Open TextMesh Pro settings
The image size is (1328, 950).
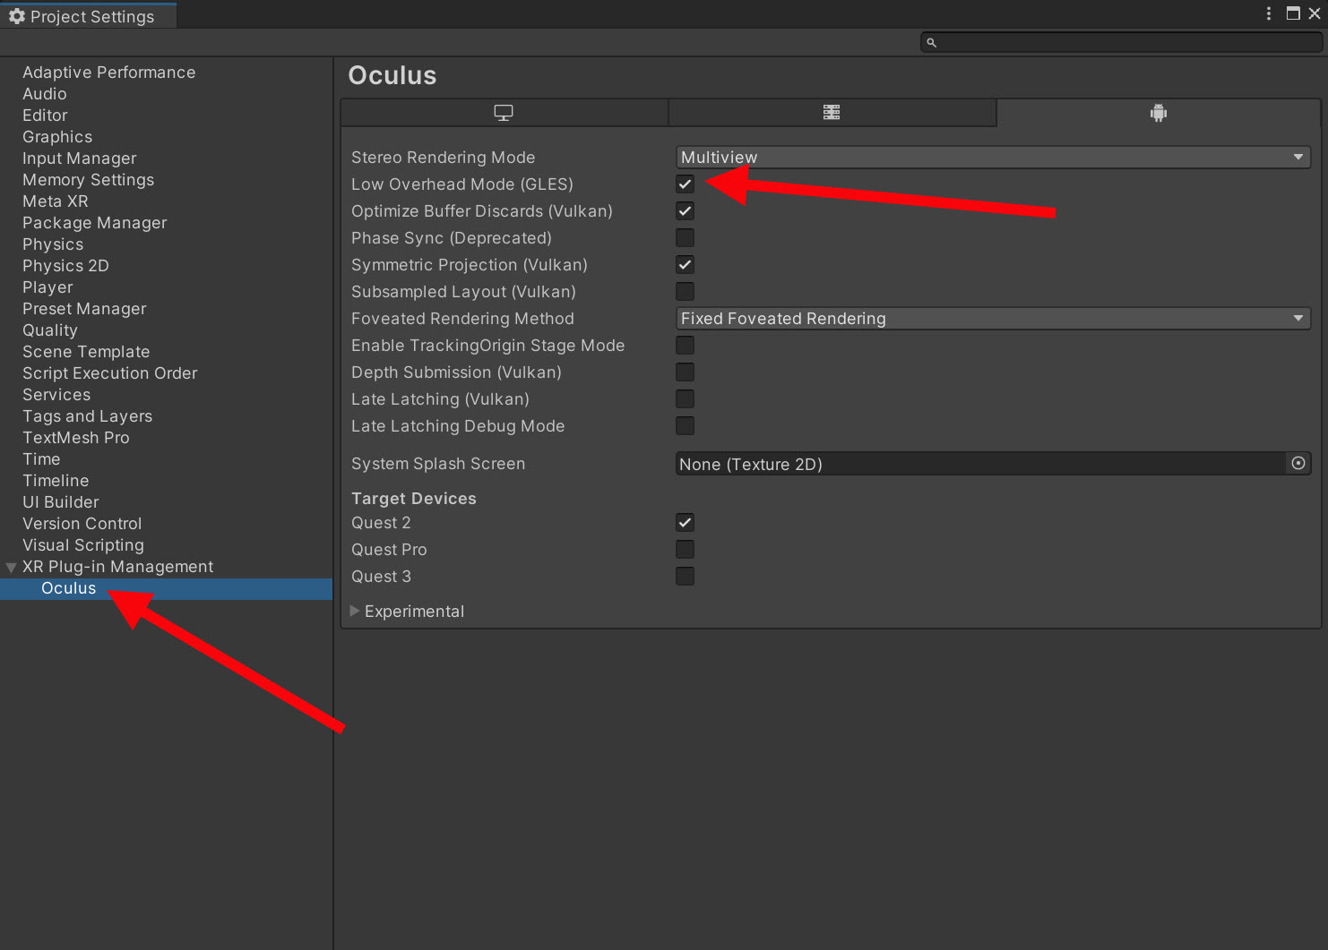point(76,438)
